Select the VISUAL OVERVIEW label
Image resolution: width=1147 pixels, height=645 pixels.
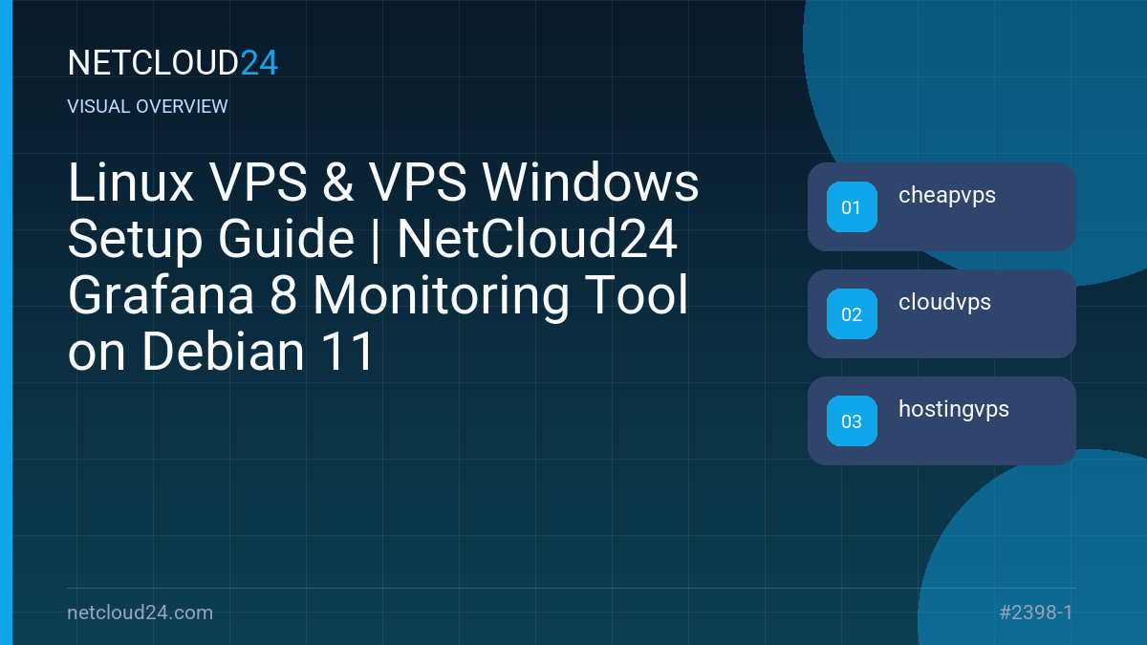coord(148,106)
